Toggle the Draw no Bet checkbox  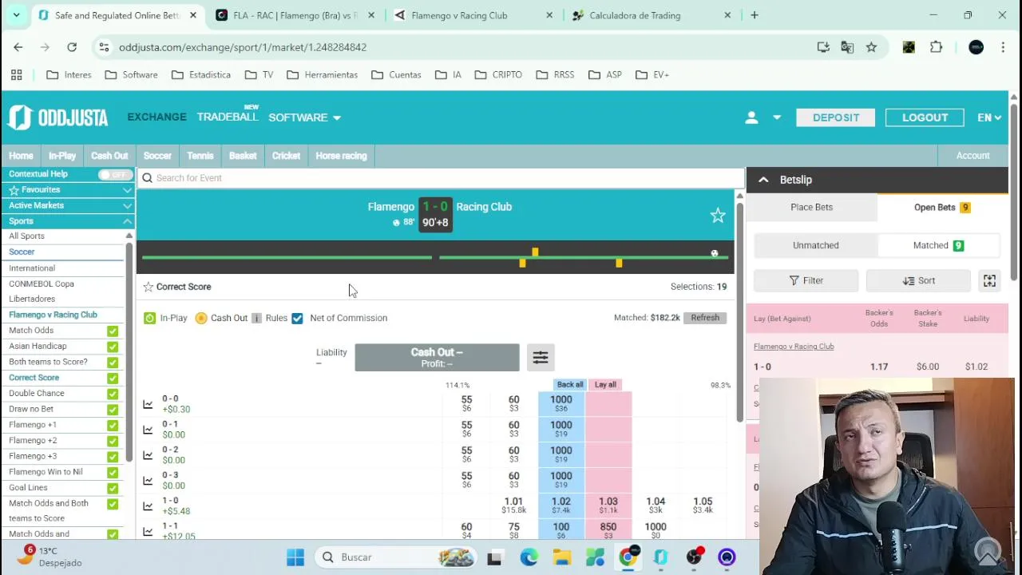113,409
